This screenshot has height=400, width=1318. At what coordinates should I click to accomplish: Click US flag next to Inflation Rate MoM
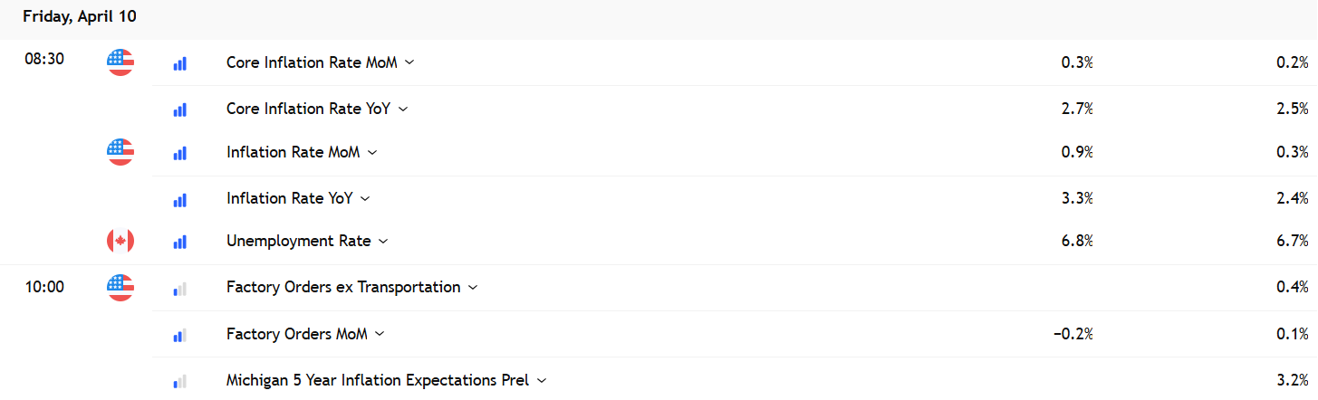[120, 152]
